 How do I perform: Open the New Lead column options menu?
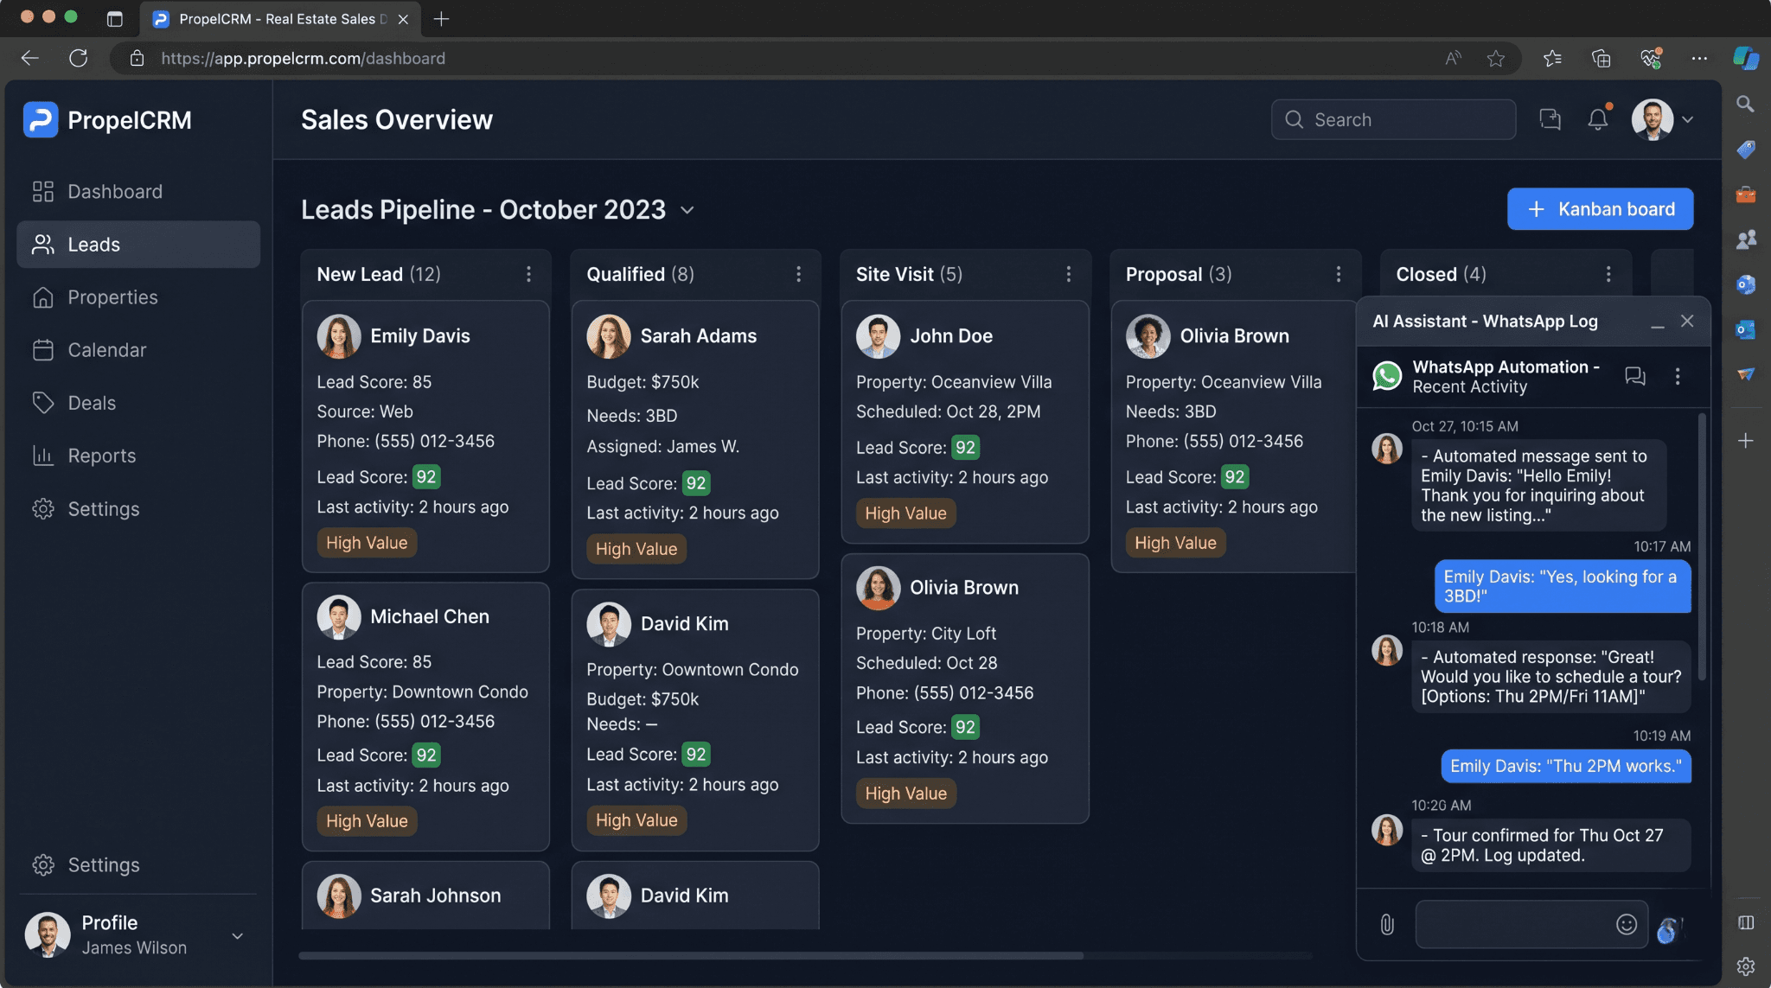click(528, 274)
